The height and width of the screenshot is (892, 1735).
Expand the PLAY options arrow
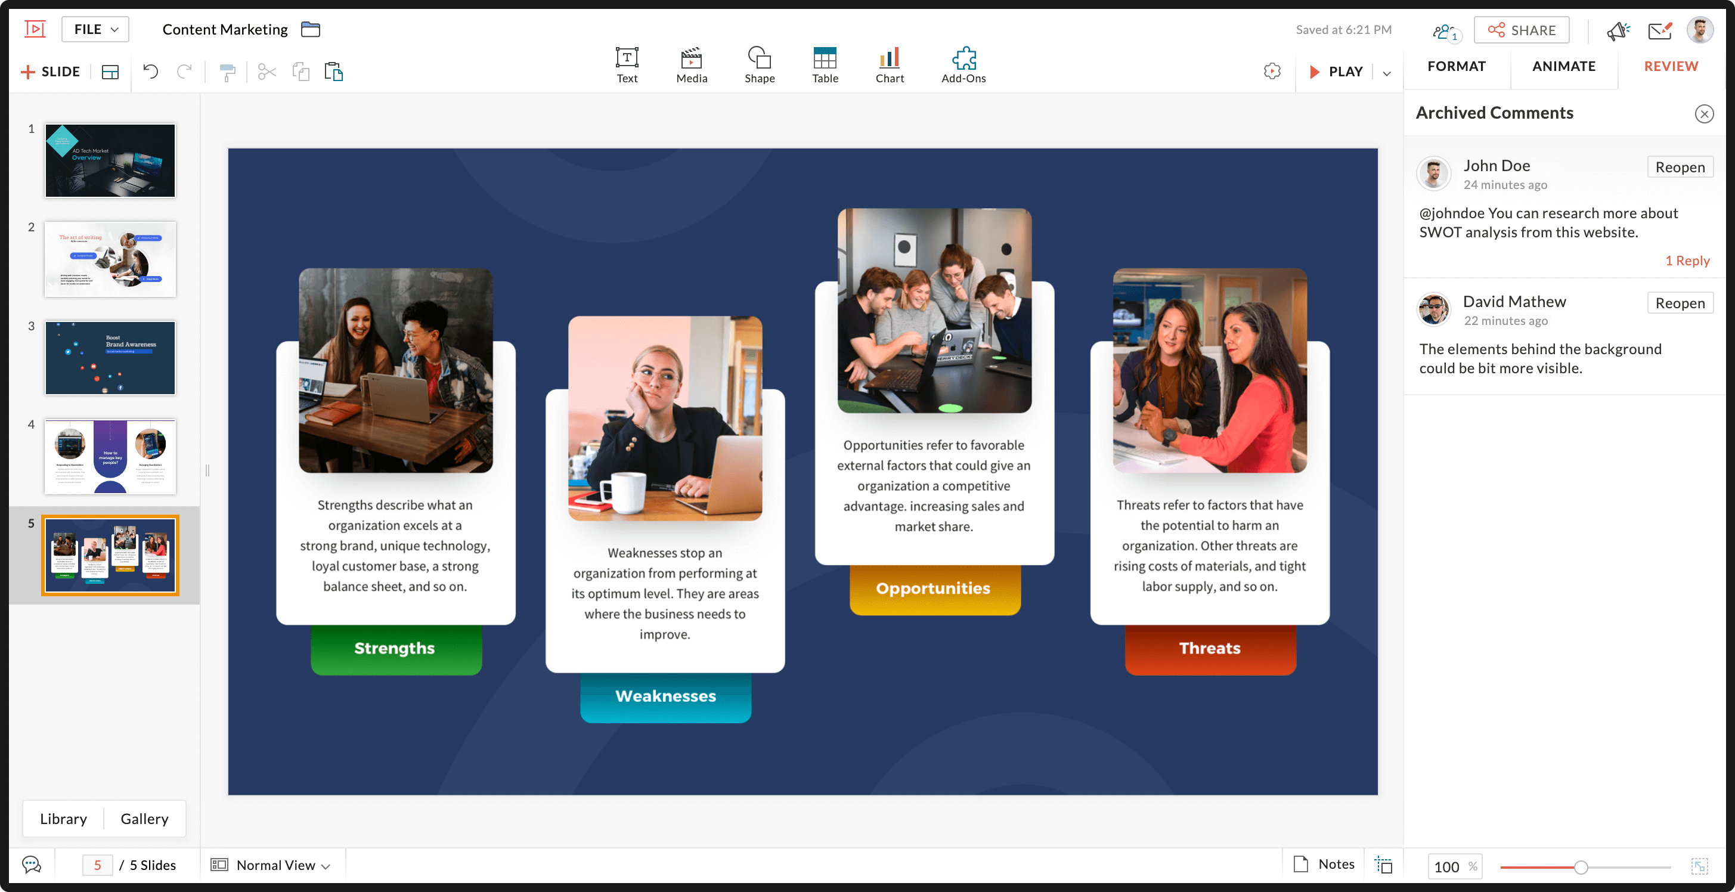[1387, 73]
